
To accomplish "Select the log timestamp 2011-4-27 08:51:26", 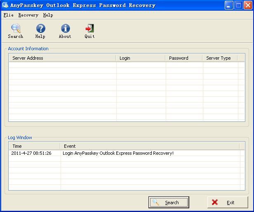I will [x=31, y=153].
